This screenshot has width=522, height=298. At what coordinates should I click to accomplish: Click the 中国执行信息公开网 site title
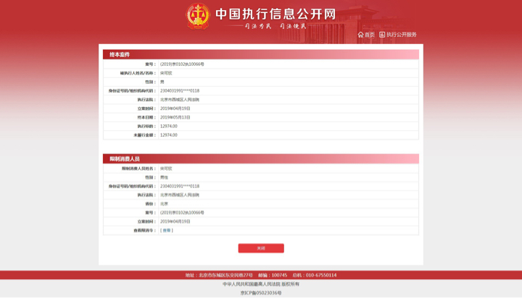pyautogui.click(x=275, y=14)
